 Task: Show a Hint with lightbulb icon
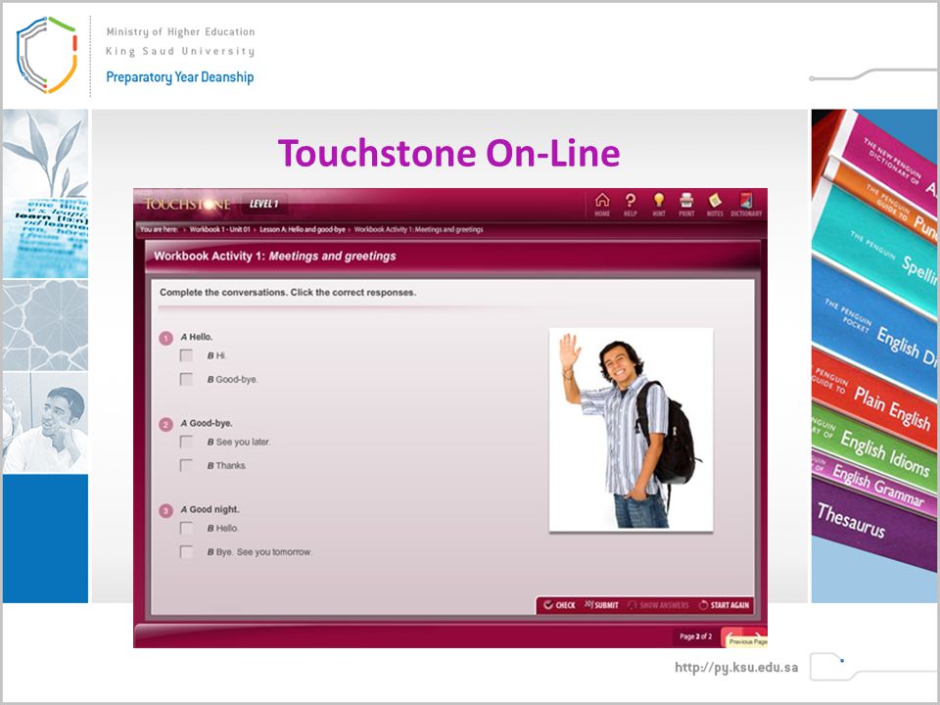(658, 205)
